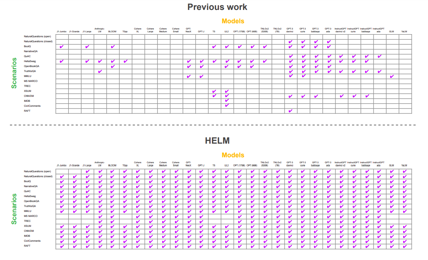Click 'NaturalQuestions (closed)' row label in HELM table
The width and height of the screenshot is (428, 260).
point(38,176)
